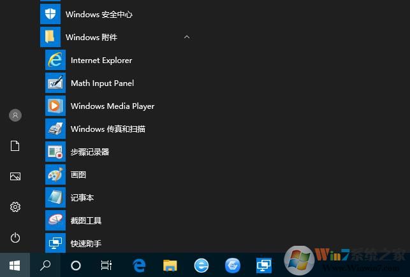This screenshot has width=410, height=277.
Task: Click the blue globe browser taskbar icon
Action: coord(233,266)
